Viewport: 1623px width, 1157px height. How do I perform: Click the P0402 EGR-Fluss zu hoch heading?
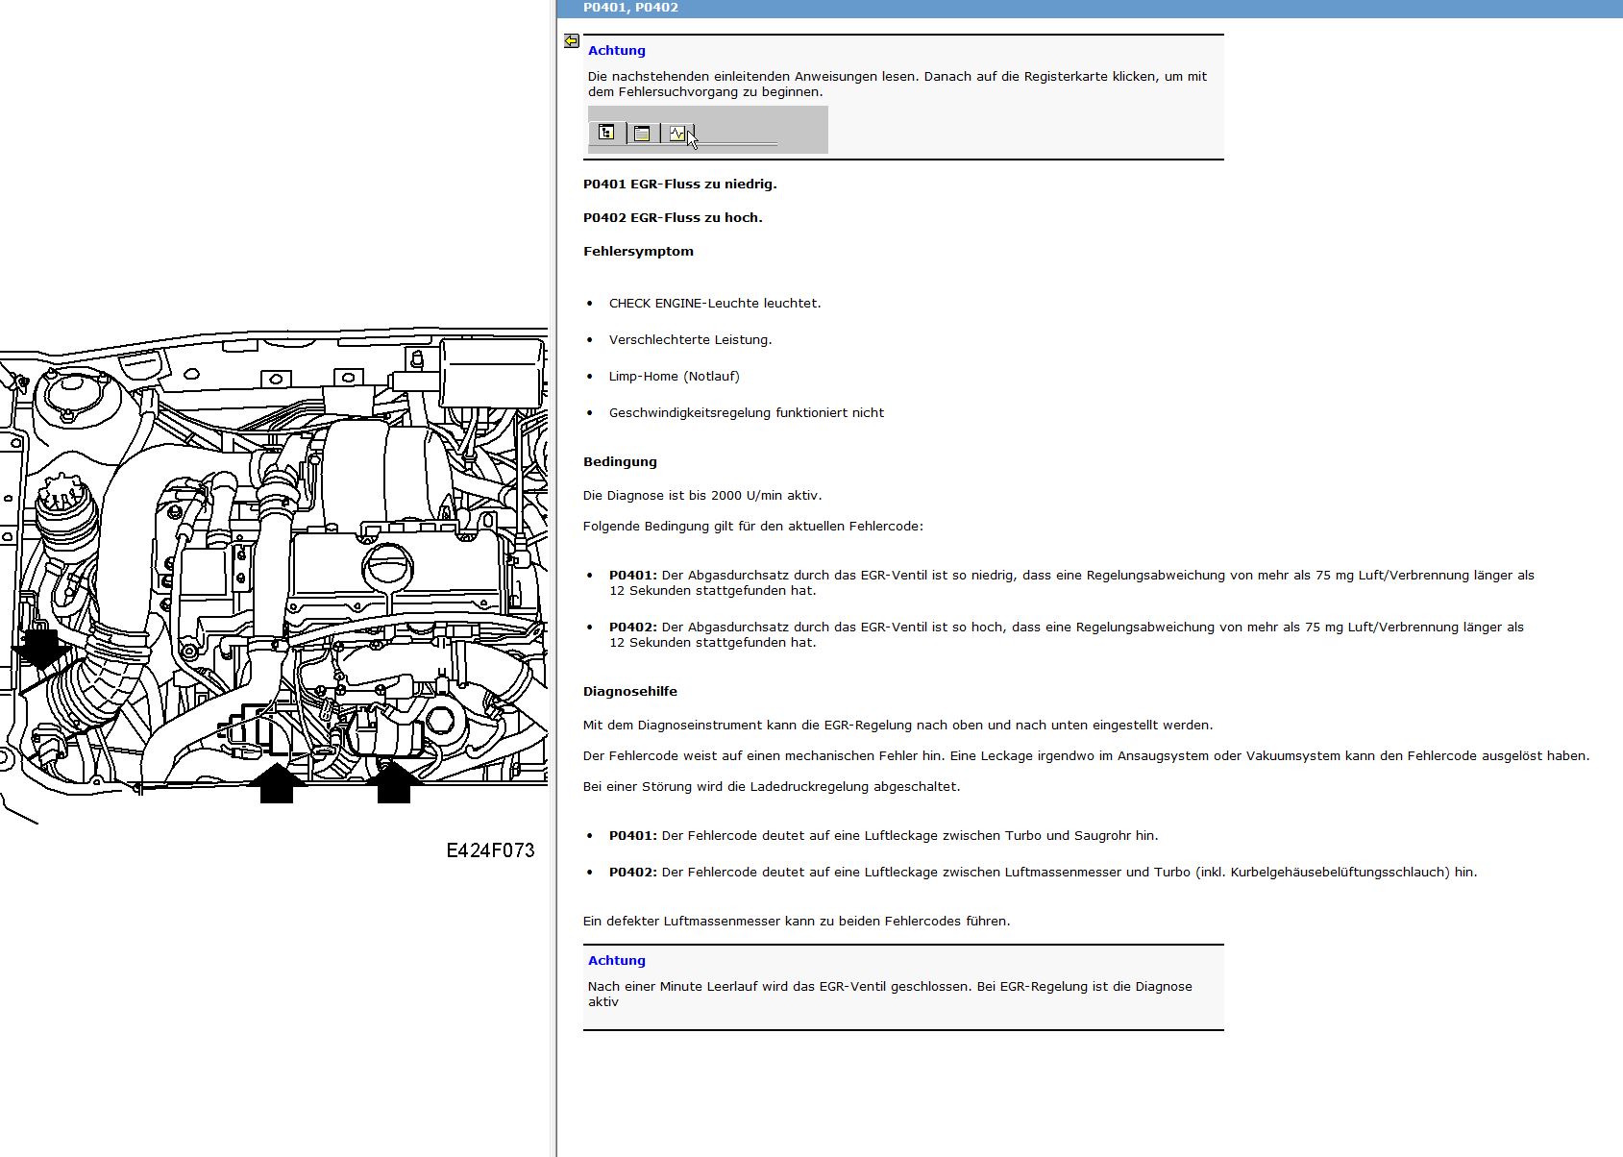point(673,218)
